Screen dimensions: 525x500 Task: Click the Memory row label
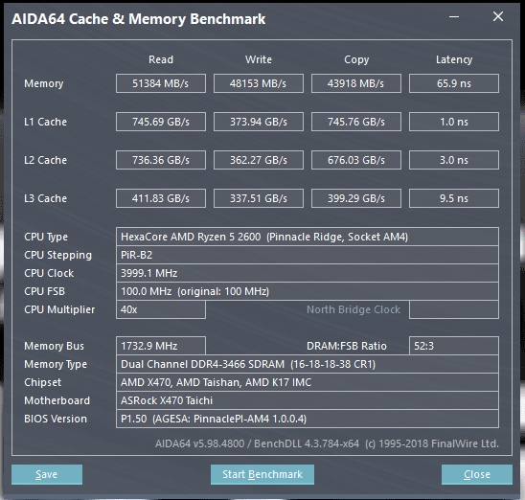click(x=44, y=83)
